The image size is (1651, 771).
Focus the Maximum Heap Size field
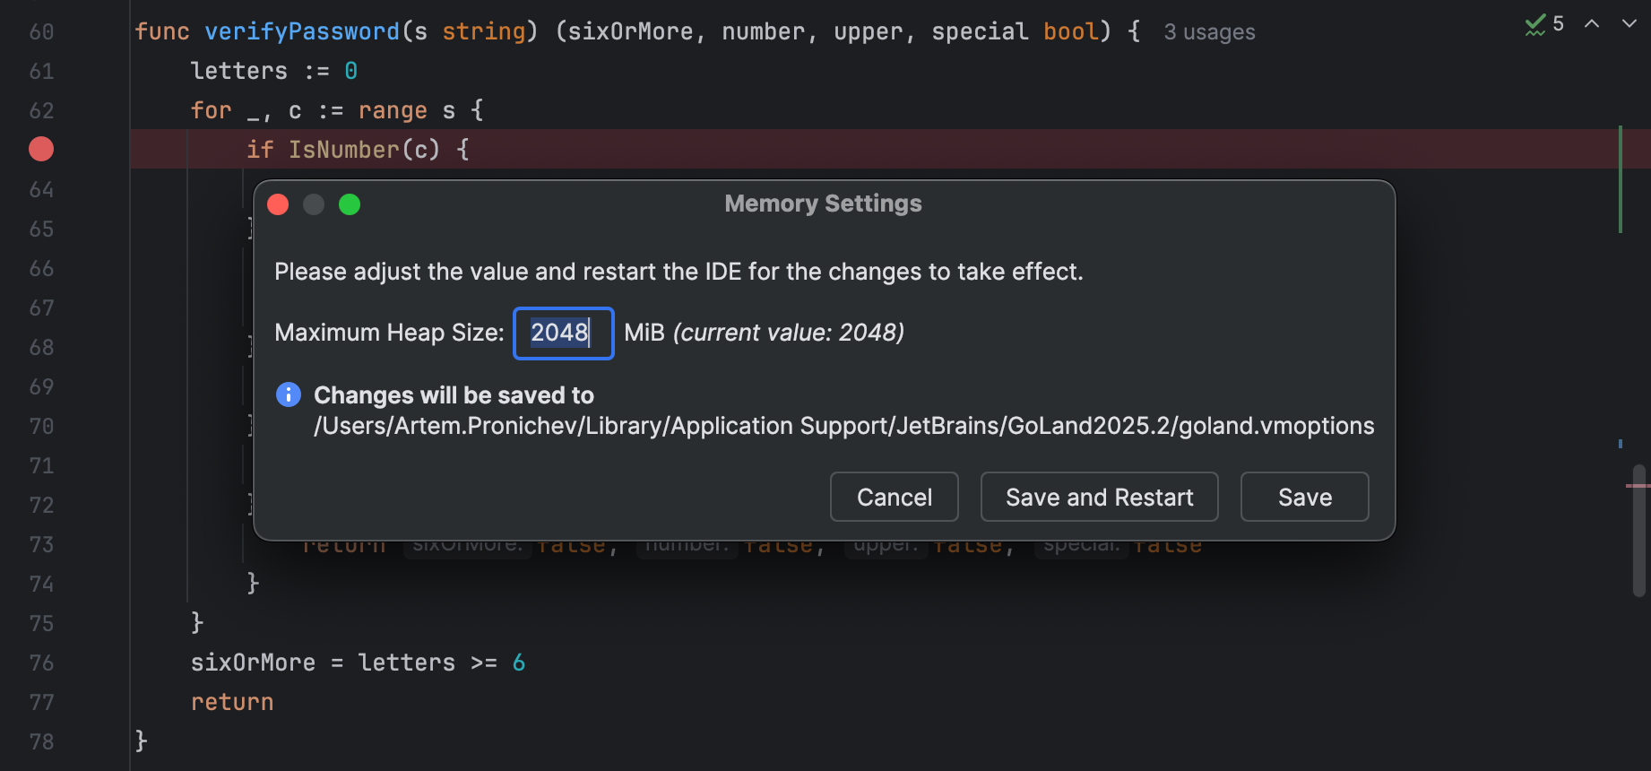click(x=563, y=334)
